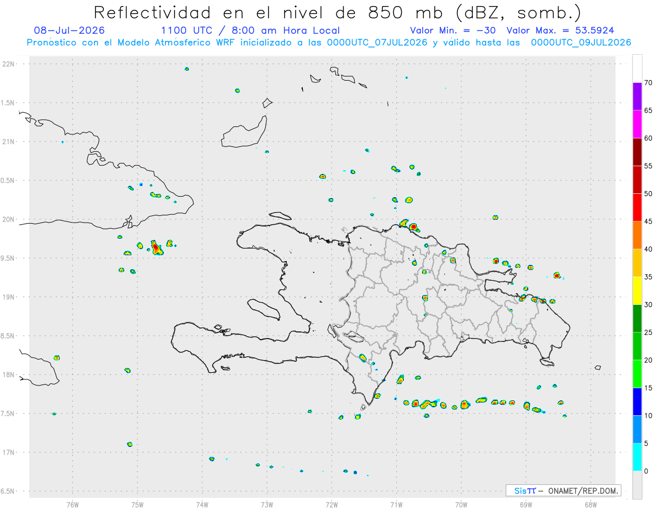Viewport: 663px width, 512px height.
Task: Click the '60' colorbar scale label
Action: [648, 138]
